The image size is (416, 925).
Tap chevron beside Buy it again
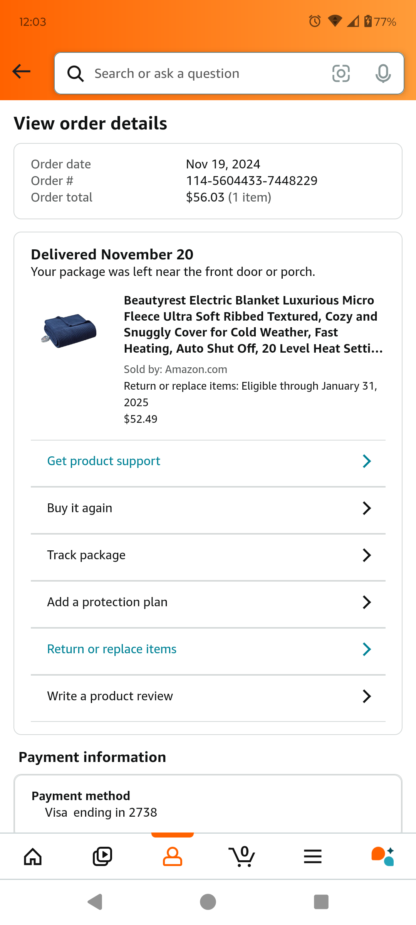(367, 508)
